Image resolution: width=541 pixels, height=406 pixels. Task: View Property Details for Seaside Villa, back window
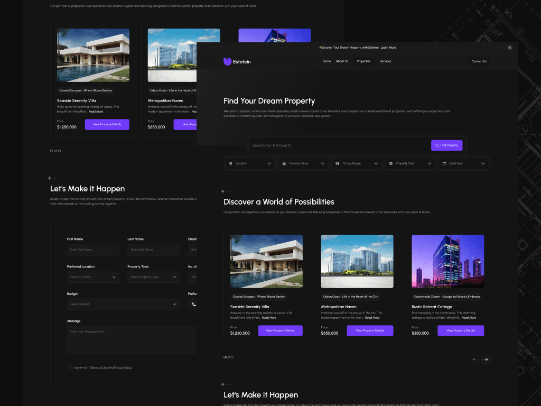point(107,124)
